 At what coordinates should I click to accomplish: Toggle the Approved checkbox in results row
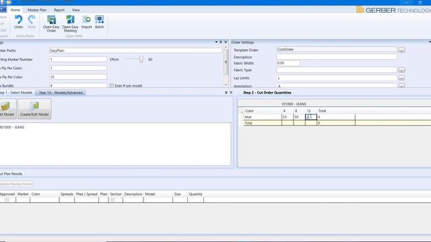(7, 200)
